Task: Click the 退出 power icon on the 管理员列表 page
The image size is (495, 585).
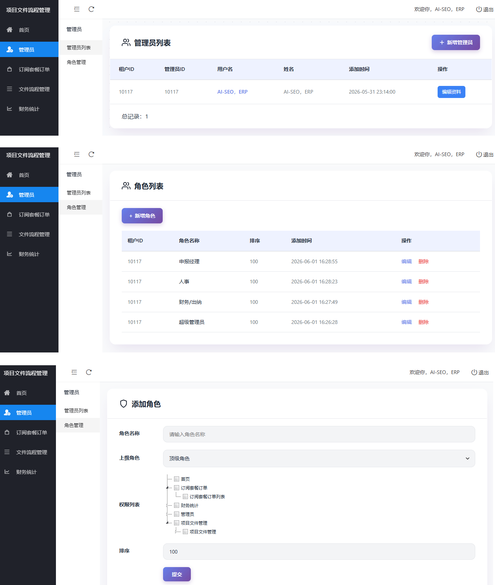Action: click(479, 9)
